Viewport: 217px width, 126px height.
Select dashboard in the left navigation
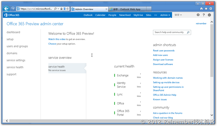(x=13, y=32)
